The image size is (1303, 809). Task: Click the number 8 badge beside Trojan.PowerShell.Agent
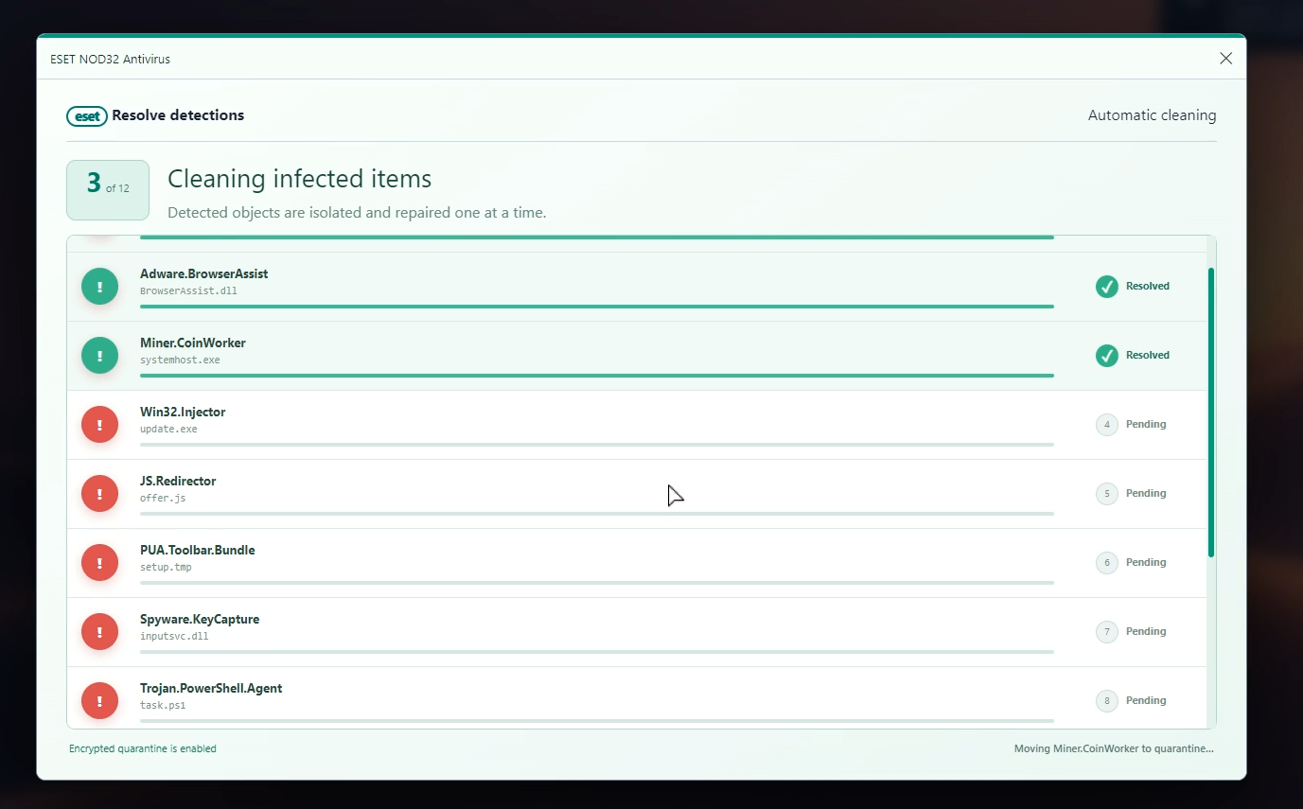pos(1107,701)
